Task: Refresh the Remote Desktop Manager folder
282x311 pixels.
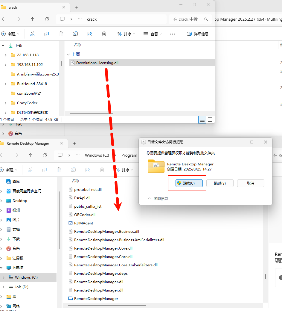Action: (45, 155)
